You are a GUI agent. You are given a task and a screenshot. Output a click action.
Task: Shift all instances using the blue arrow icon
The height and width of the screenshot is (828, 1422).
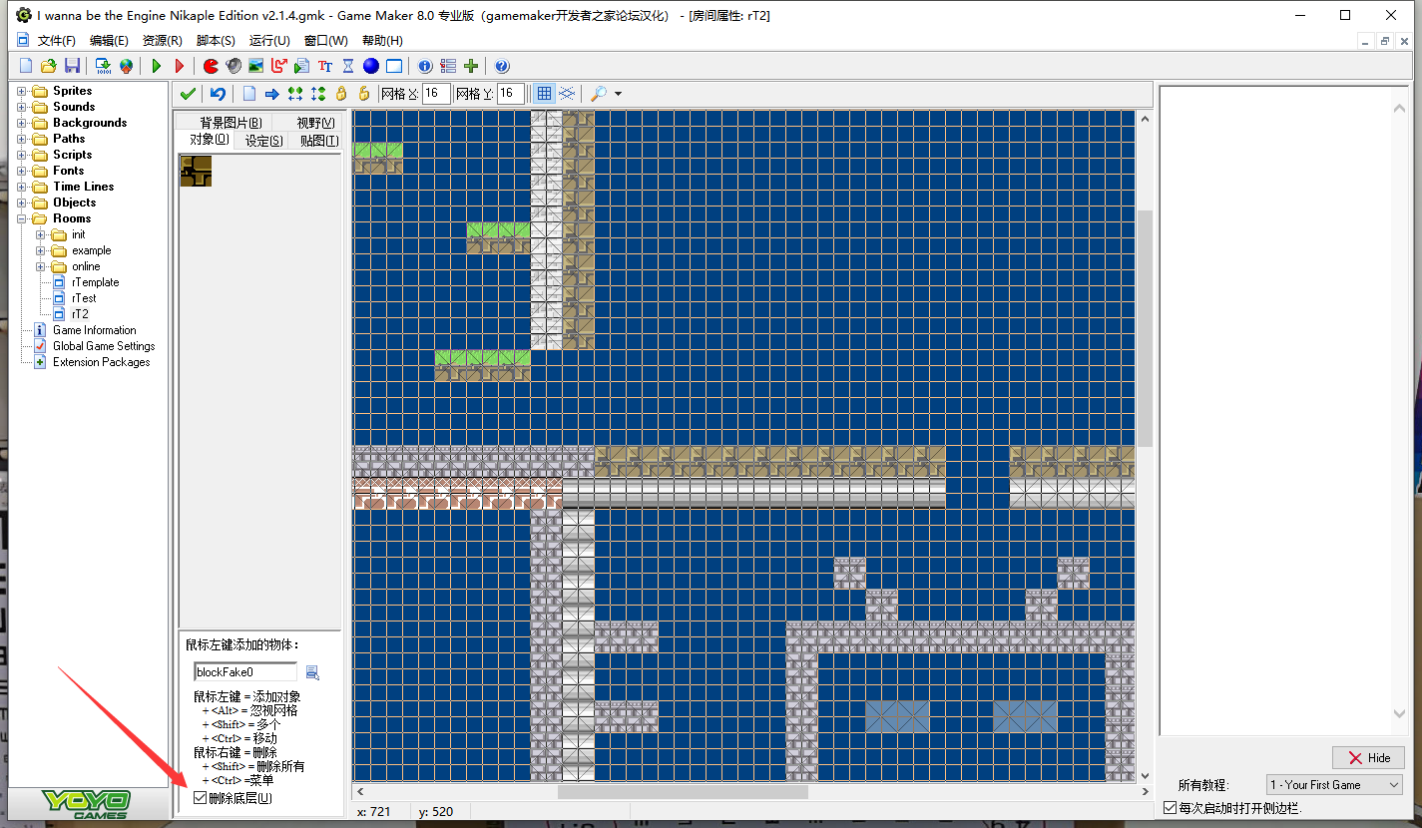[271, 94]
